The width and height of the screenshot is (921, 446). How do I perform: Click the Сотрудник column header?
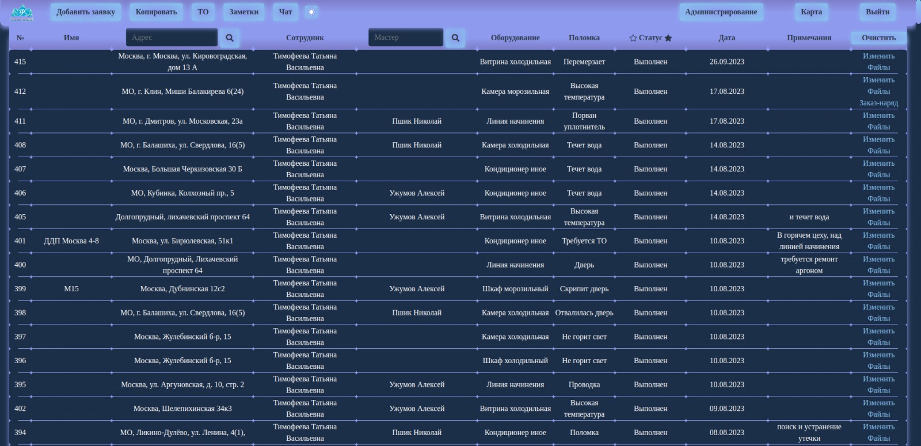(305, 38)
